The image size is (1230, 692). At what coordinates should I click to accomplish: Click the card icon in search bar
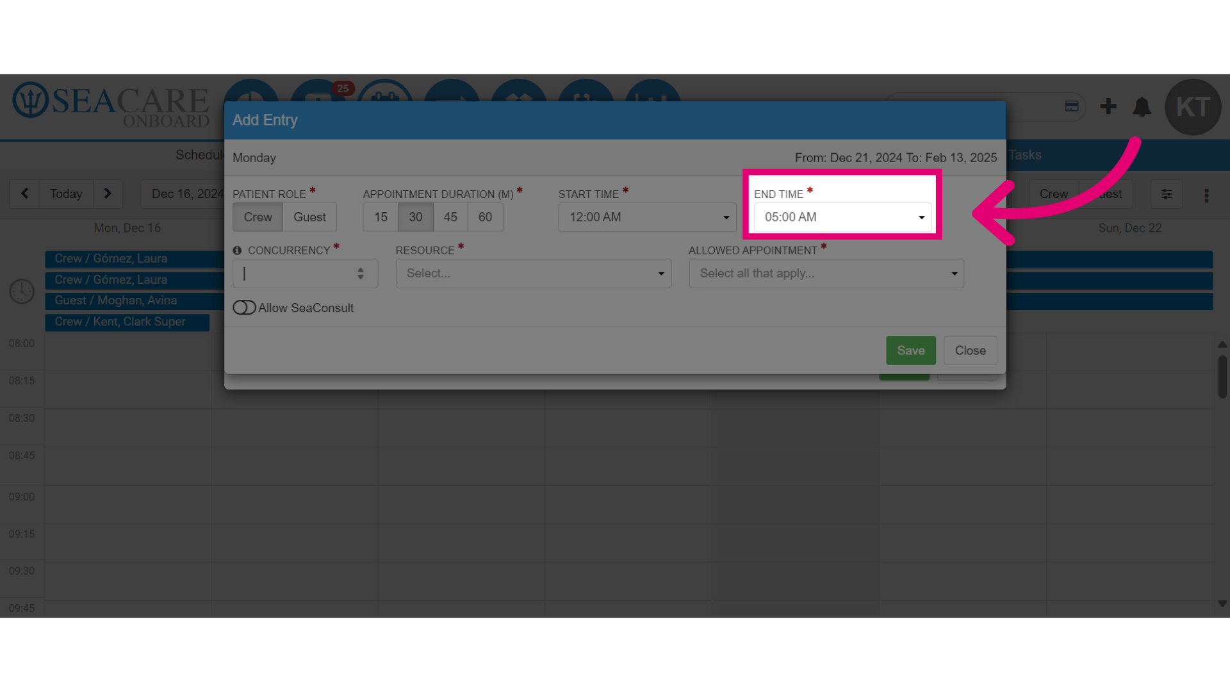[x=1072, y=106]
